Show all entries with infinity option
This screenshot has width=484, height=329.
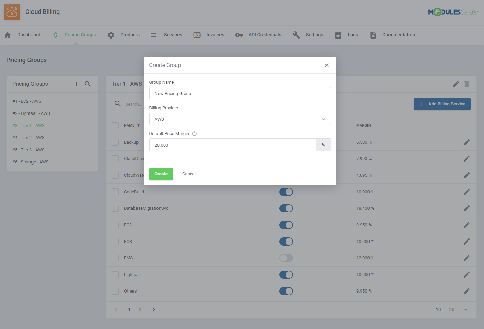tap(465, 310)
